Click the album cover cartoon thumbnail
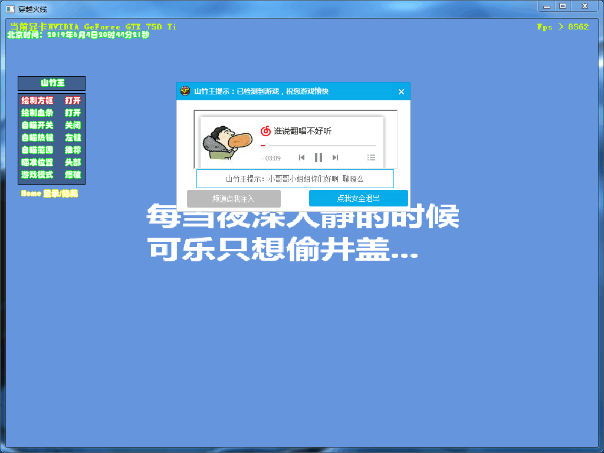 tap(227, 143)
